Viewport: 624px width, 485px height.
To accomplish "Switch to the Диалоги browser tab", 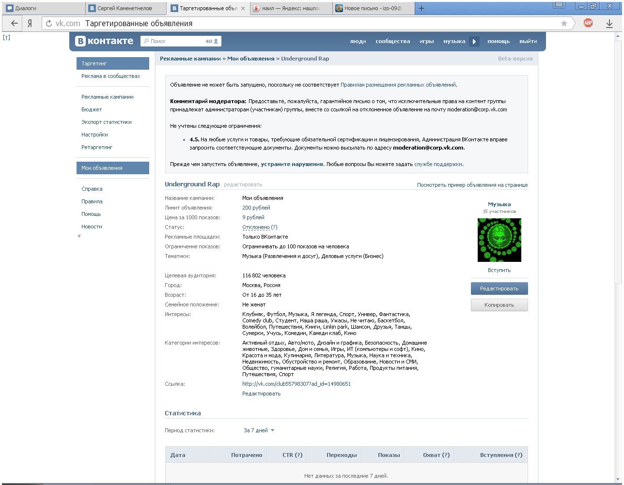I will pos(43,8).
